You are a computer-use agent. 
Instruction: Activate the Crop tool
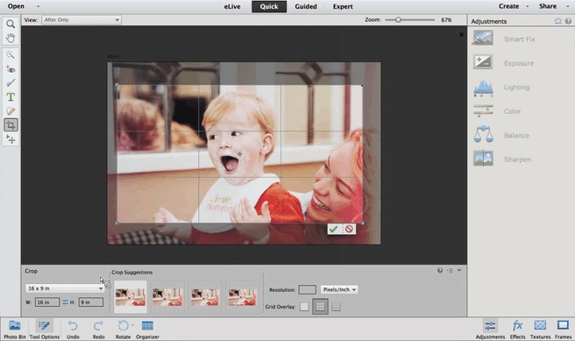click(x=11, y=125)
